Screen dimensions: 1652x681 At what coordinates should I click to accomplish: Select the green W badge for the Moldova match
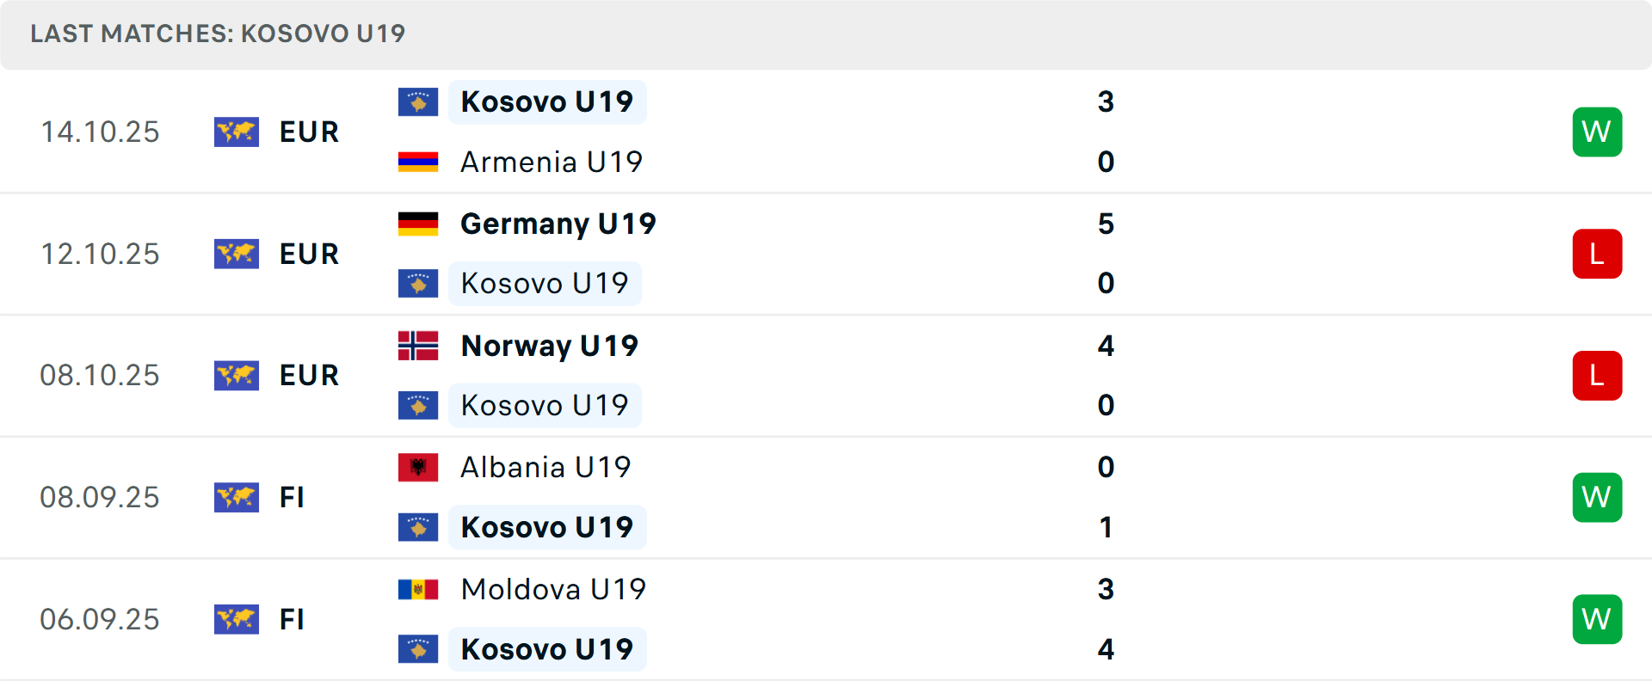click(x=1597, y=618)
